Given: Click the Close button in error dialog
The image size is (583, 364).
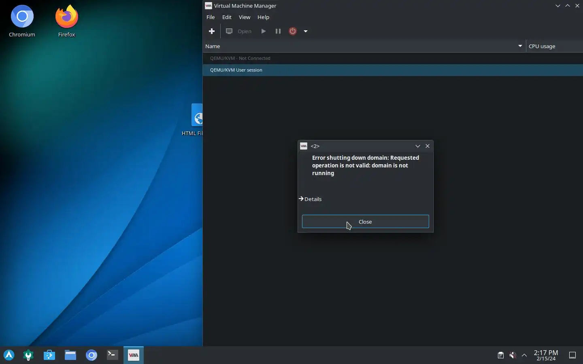Looking at the screenshot, I should click(x=365, y=222).
